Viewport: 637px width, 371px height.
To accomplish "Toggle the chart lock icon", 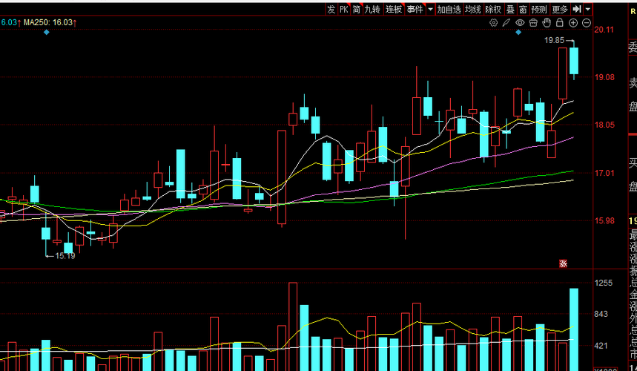I will (560, 23).
